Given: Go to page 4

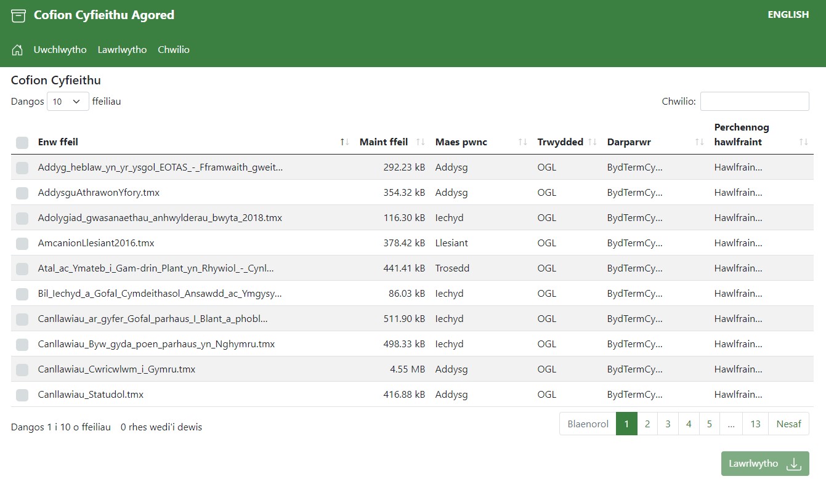Looking at the screenshot, I should 689,424.
